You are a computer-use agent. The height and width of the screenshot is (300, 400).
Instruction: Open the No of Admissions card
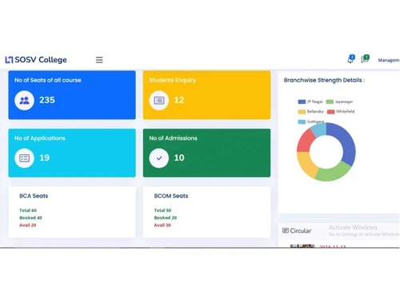tap(206, 153)
